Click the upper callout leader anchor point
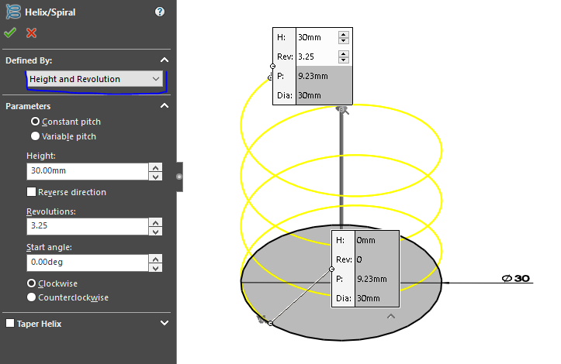The height and width of the screenshot is (364, 561). [x=272, y=66]
